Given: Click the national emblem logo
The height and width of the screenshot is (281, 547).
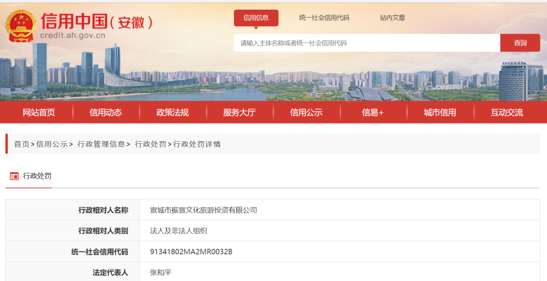Looking at the screenshot, I should tap(21, 26).
